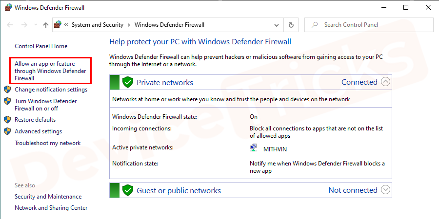Click the Private networks heading
This screenshot has height=219, width=439.
[x=165, y=82]
